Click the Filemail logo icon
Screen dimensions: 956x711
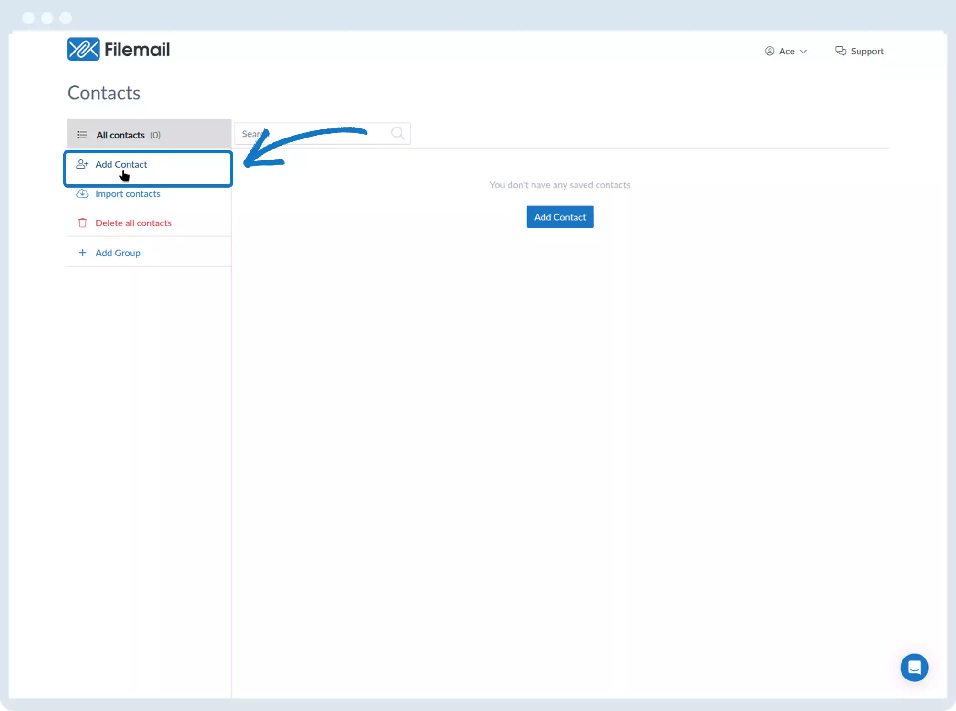tap(83, 49)
